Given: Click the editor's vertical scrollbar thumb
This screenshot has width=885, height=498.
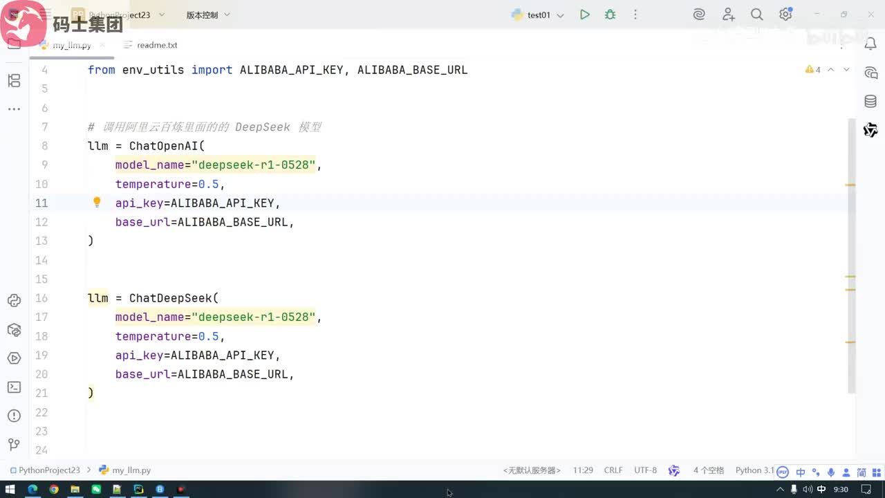Looking at the screenshot, I should (x=852, y=256).
